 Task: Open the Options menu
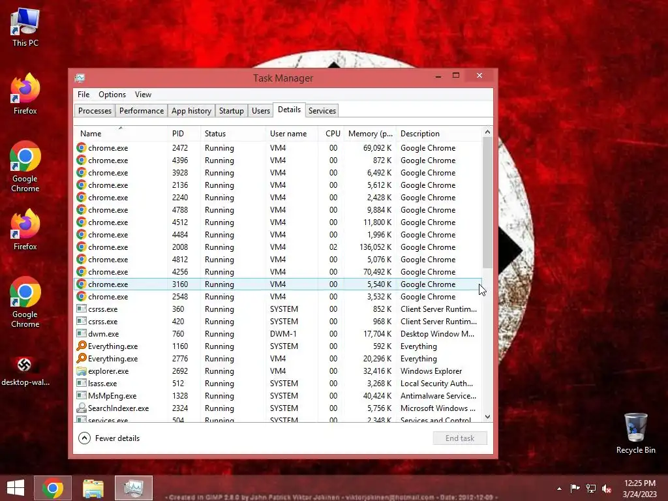pyautogui.click(x=112, y=95)
